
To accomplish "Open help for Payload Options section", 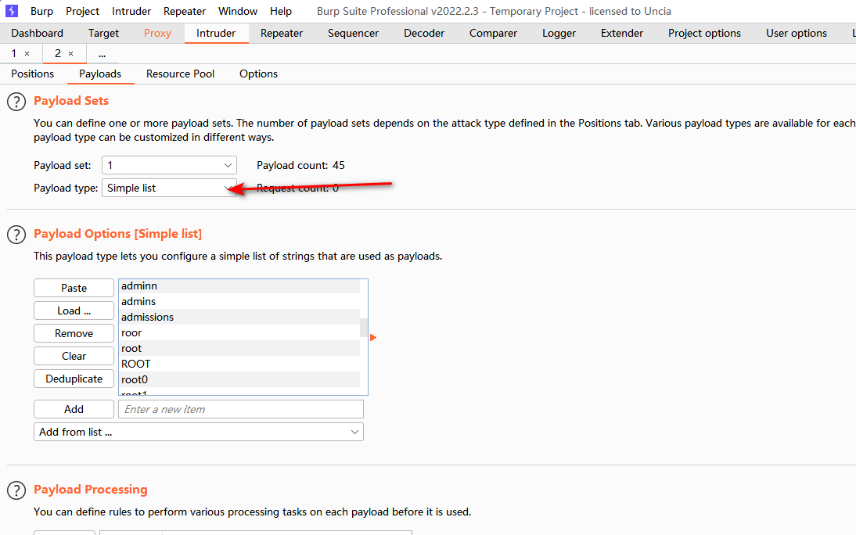I will [x=16, y=234].
